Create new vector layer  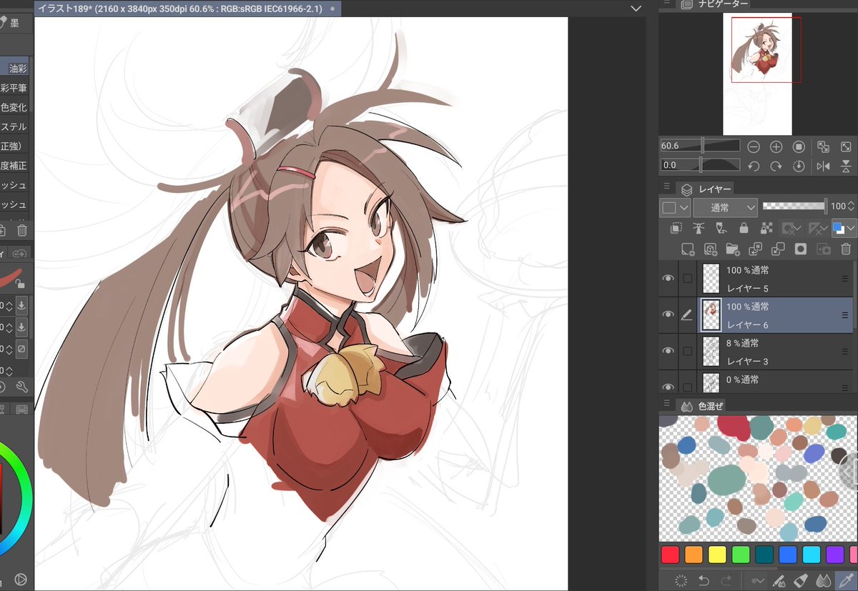point(710,249)
